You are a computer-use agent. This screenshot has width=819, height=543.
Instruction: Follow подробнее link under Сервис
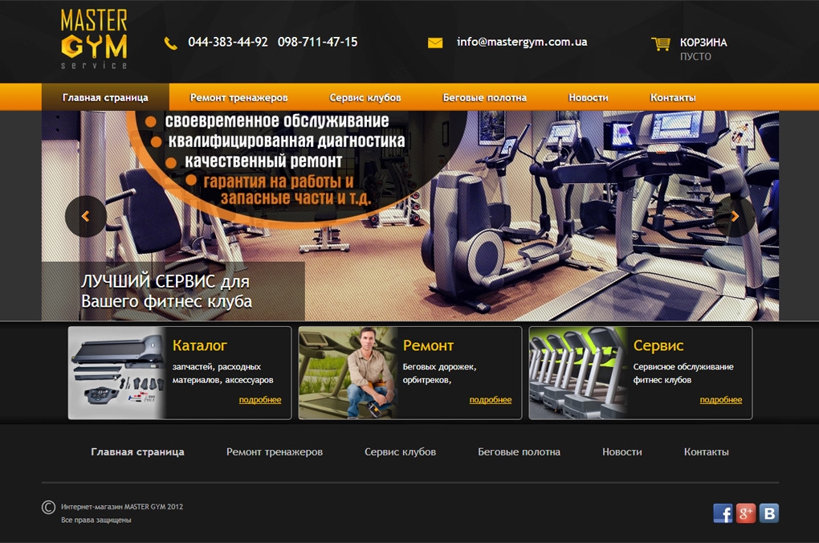[x=721, y=400]
